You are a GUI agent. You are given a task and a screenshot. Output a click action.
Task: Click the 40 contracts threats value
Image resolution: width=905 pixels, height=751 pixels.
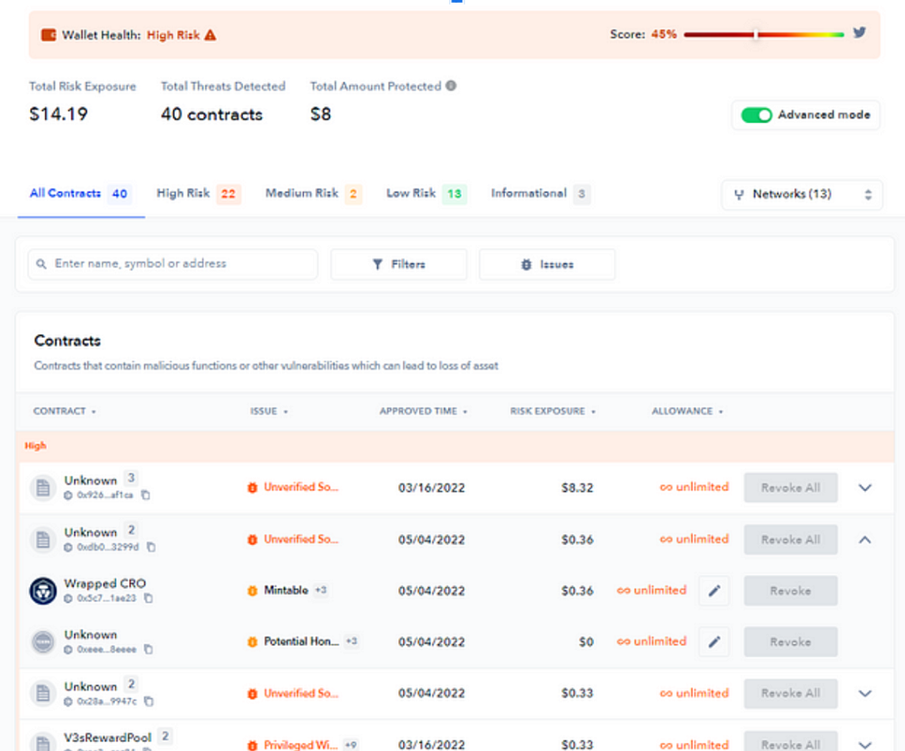(211, 114)
